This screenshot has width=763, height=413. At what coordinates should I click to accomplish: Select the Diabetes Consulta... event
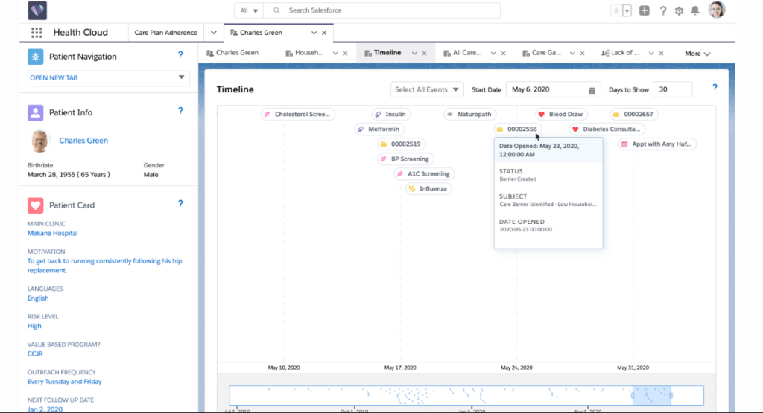pos(607,129)
